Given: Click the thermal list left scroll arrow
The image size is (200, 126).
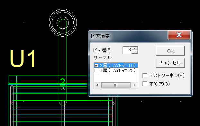Looking at the screenshot, I should coord(97,85).
